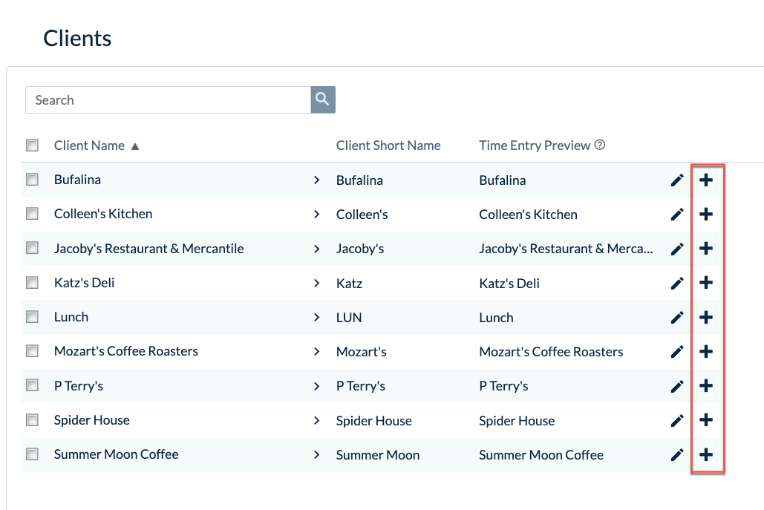Select the Spider House preview cell
Image resolution: width=764 pixels, height=510 pixels.
(x=517, y=421)
